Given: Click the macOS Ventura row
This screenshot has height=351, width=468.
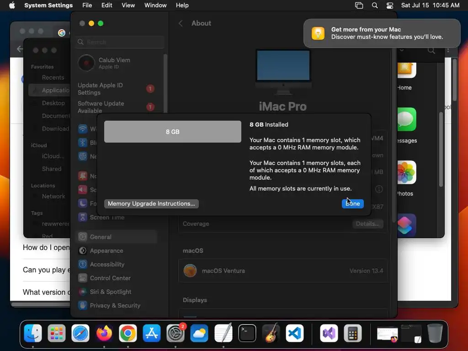Looking at the screenshot, I should point(283,271).
